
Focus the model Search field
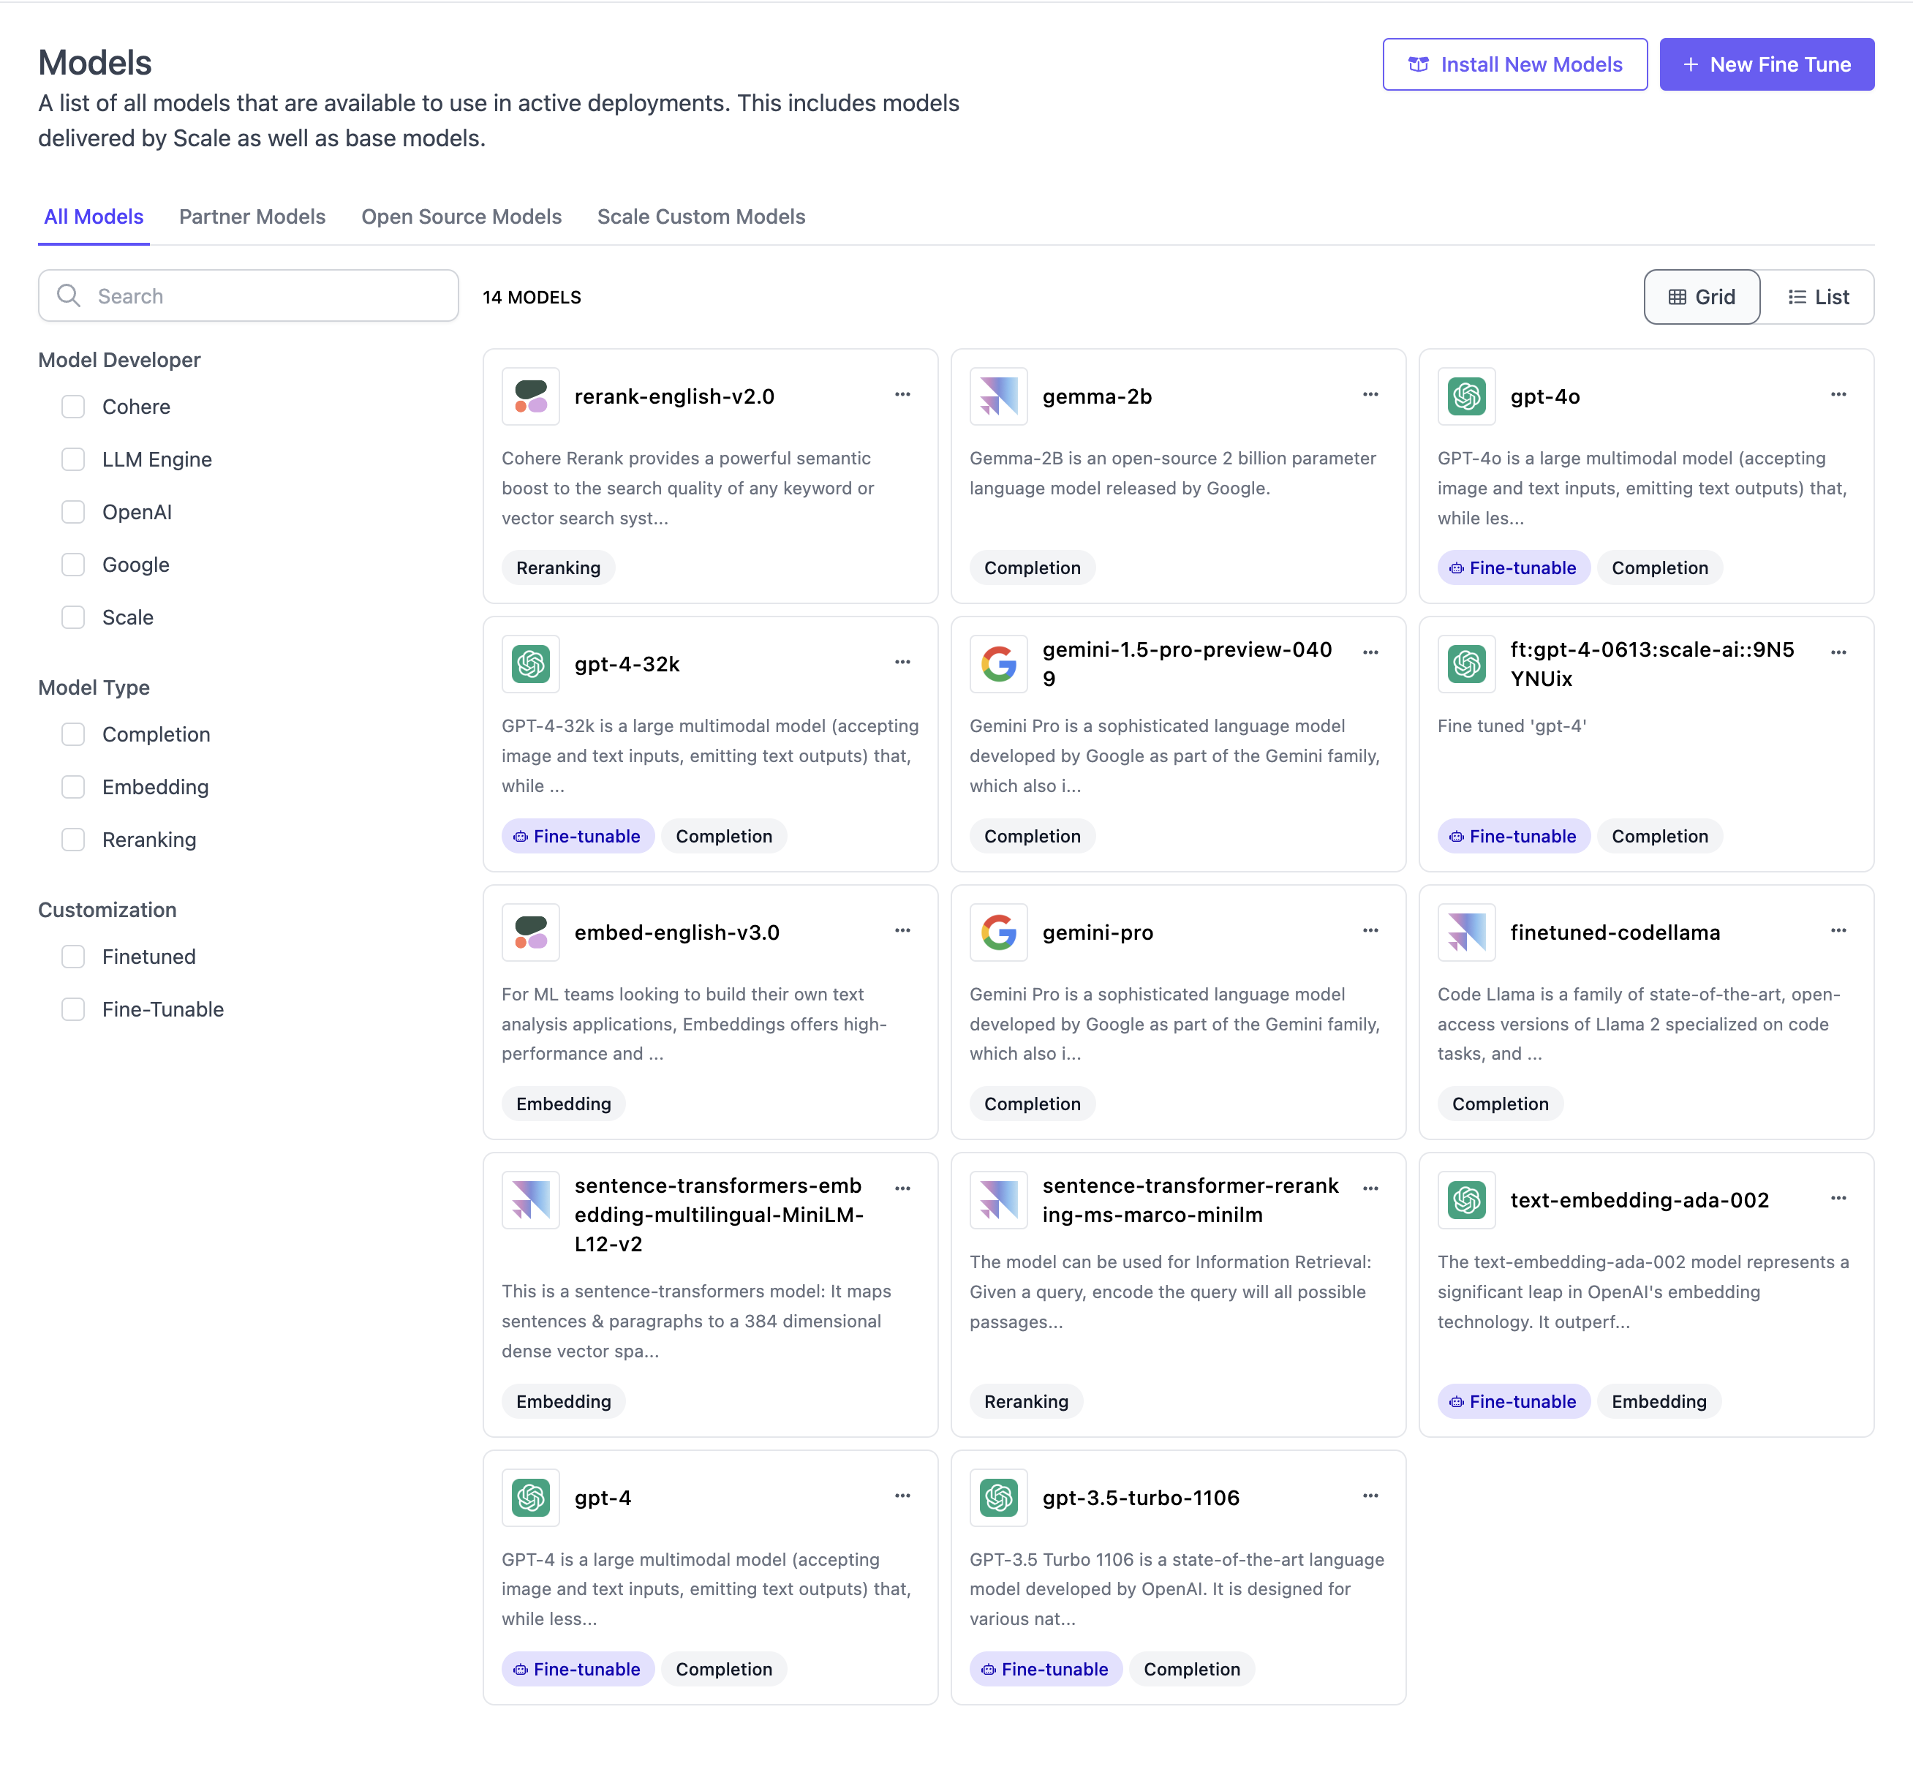click(x=249, y=295)
